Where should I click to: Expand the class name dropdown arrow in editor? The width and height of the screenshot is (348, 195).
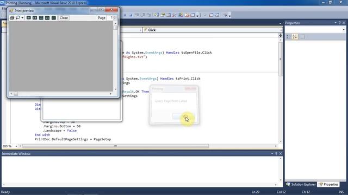pyautogui.click(x=141, y=30)
